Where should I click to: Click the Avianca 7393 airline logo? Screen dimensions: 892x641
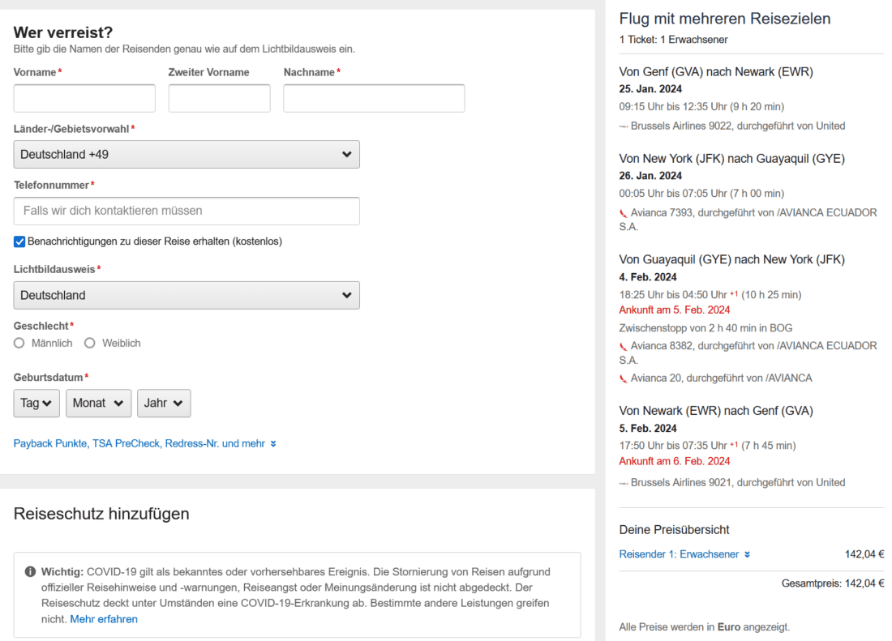624,213
